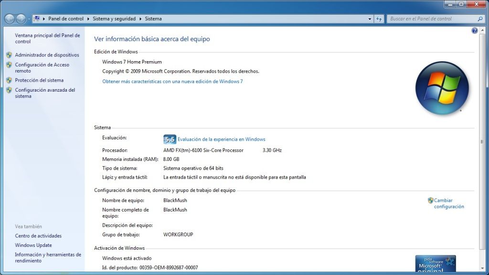The width and height of the screenshot is (489, 275).
Task: Open Administrador de dispositivos
Action: [x=47, y=55]
